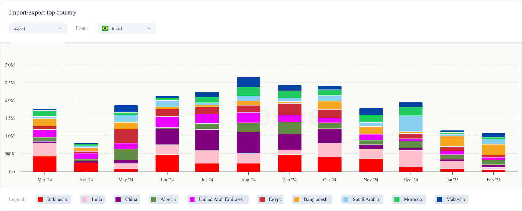Click the Brazil flag icon
This screenshot has height=211, width=522.
[105, 28]
